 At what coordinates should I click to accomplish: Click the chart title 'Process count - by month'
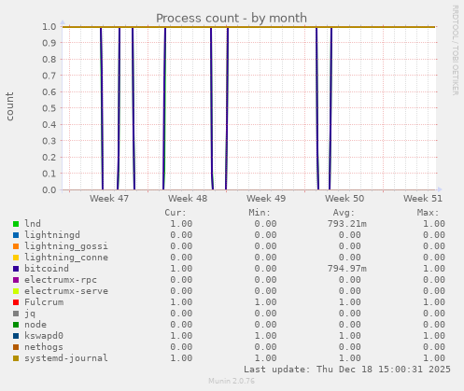[x=232, y=18]
